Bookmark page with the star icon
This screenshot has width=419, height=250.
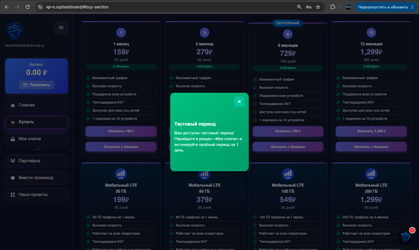318,7
